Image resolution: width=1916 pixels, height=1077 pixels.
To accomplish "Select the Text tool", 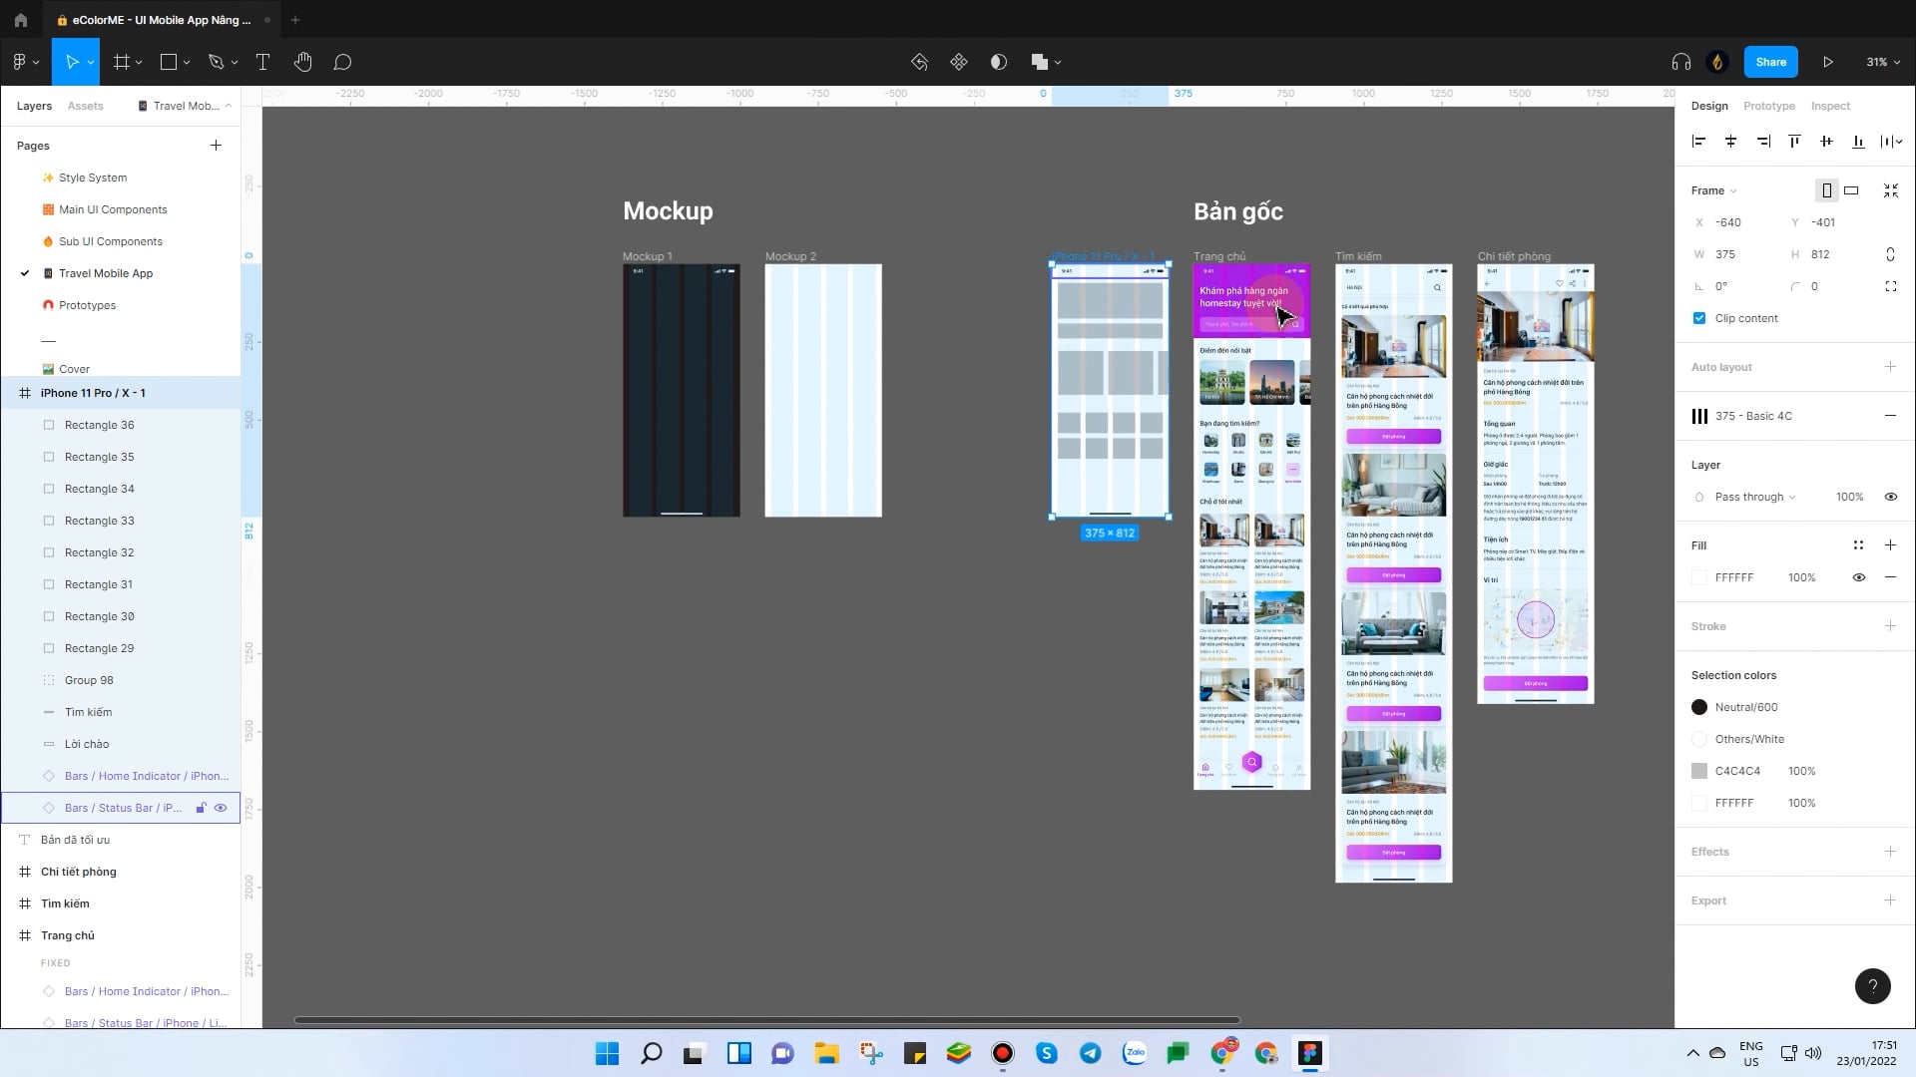I will pos(263,62).
